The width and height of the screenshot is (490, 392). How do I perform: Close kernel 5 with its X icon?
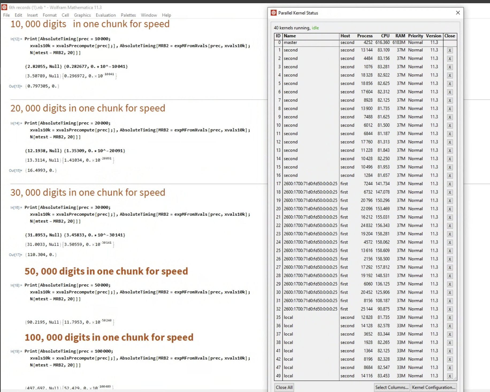pyautogui.click(x=450, y=84)
